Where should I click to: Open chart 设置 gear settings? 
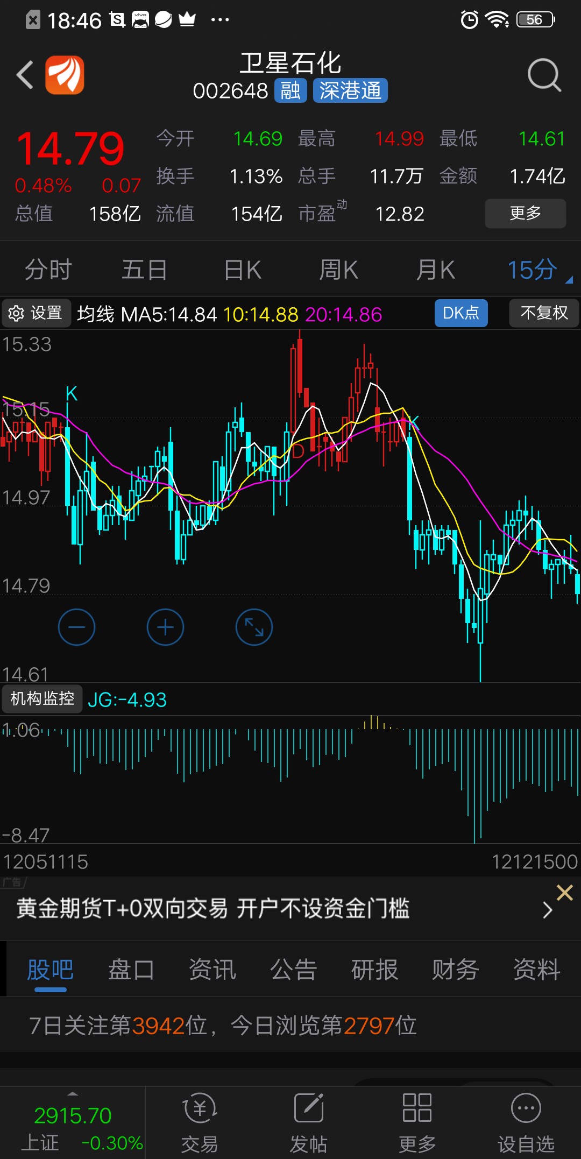coord(37,313)
